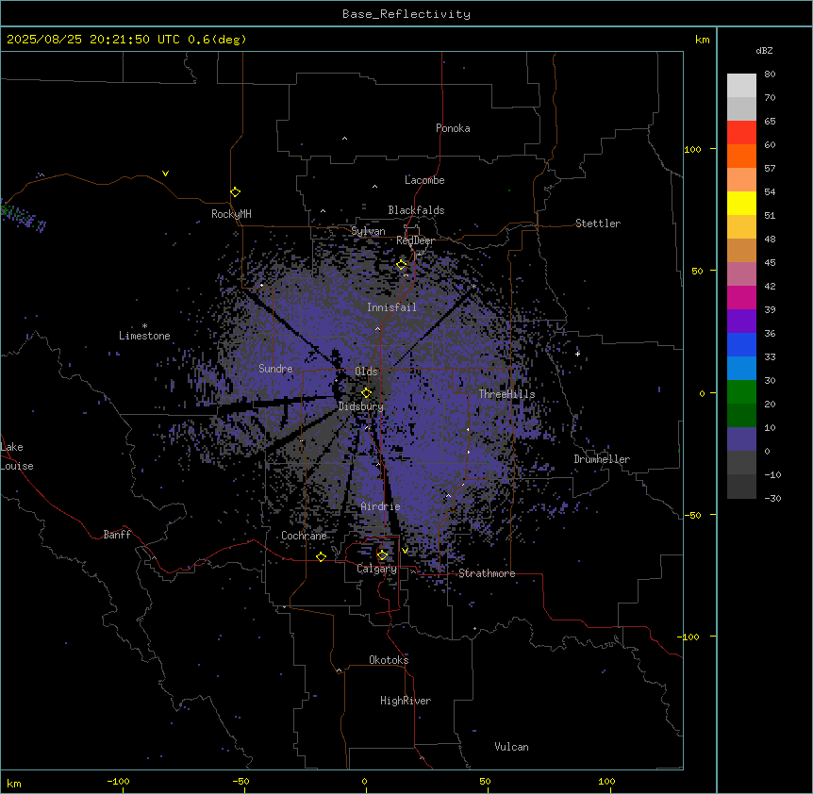Pick the blue 33-36 dBZ legend swatch

pos(741,344)
